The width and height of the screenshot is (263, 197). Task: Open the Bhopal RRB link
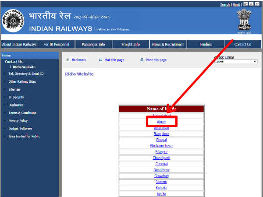pyautogui.click(x=161, y=140)
